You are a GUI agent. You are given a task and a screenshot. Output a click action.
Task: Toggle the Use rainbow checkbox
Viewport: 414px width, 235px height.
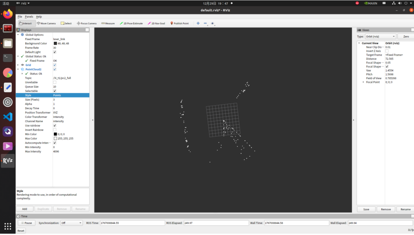pyautogui.click(x=55, y=126)
